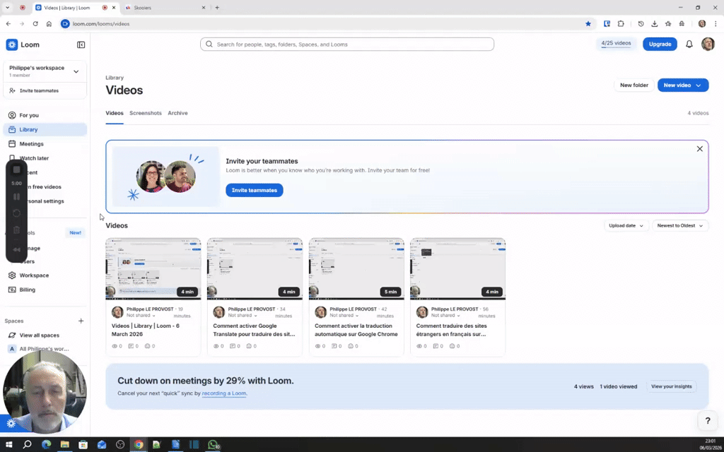Follow the recording a Loom link

[x=224, y=393]
